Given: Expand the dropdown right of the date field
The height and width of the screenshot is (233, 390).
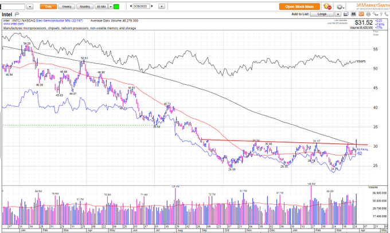Looking at the screenshot, I should click(162, 6).
